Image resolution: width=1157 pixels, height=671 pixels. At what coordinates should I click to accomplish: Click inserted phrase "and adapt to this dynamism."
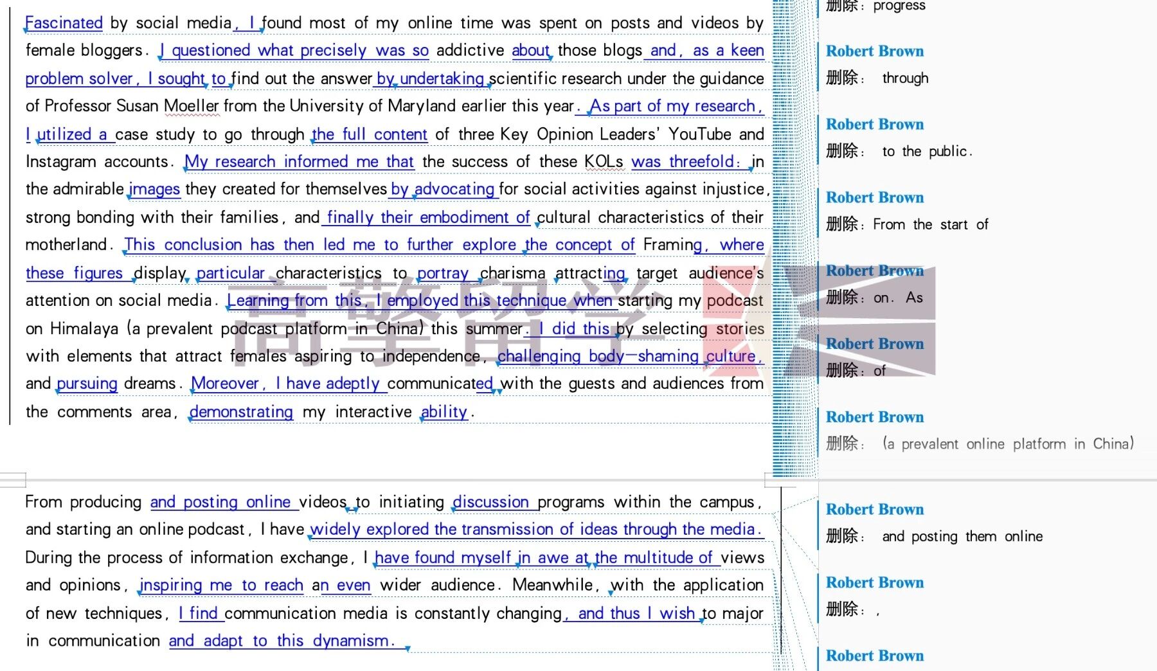281,641
